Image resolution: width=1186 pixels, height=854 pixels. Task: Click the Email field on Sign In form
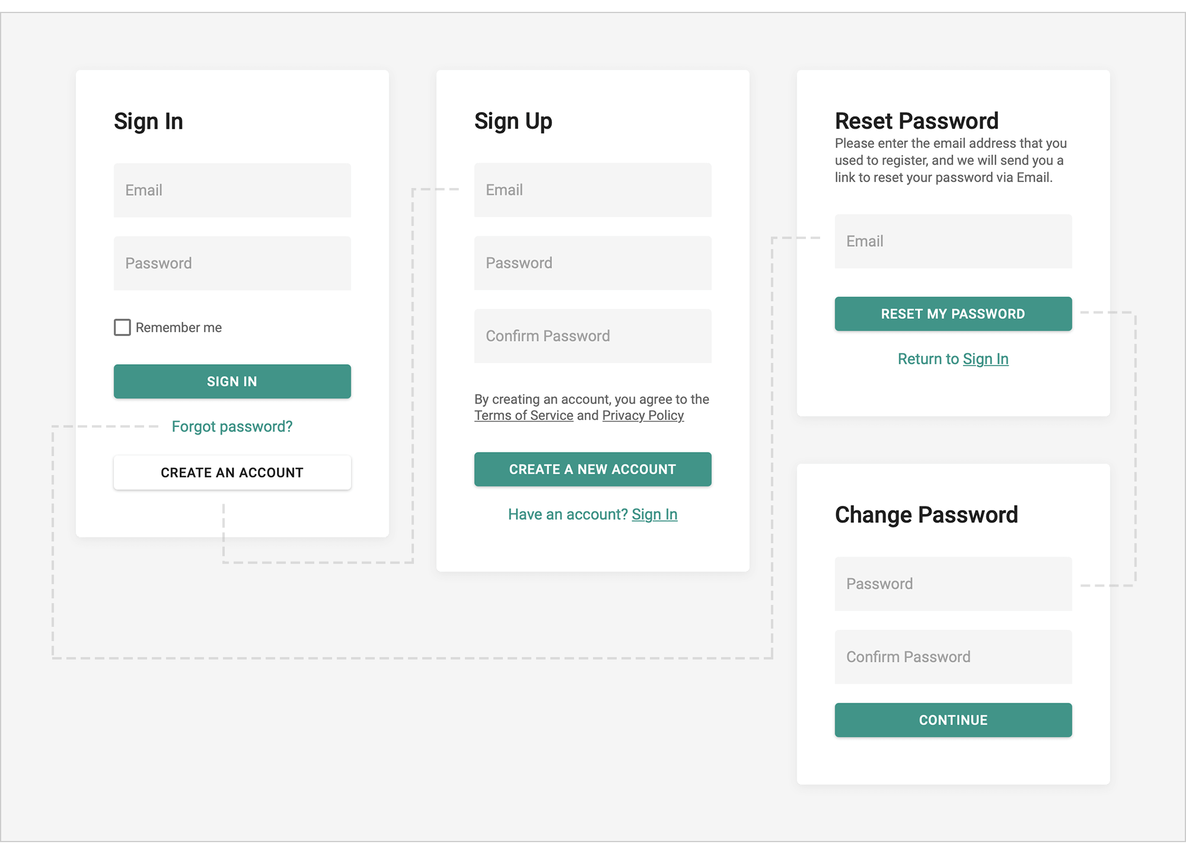(x=232, y=190)
